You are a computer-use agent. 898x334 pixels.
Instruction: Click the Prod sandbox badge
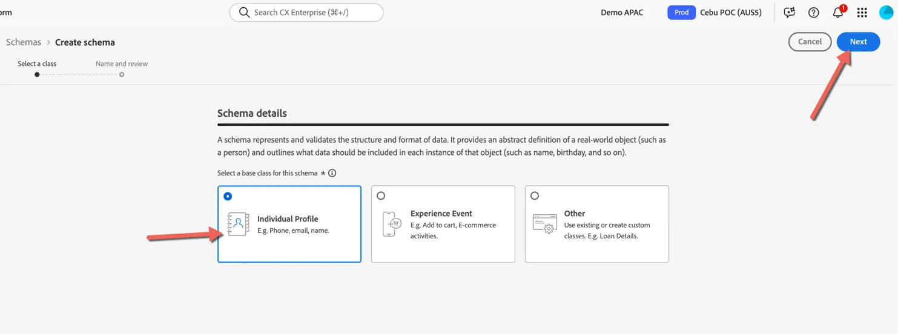pyautogui.click(x=681, y=12)
